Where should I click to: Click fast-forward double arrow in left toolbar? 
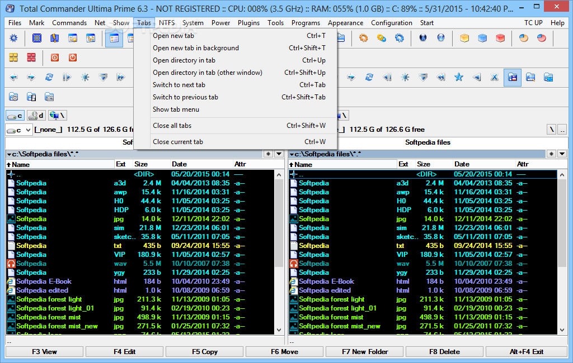[121, 77]
